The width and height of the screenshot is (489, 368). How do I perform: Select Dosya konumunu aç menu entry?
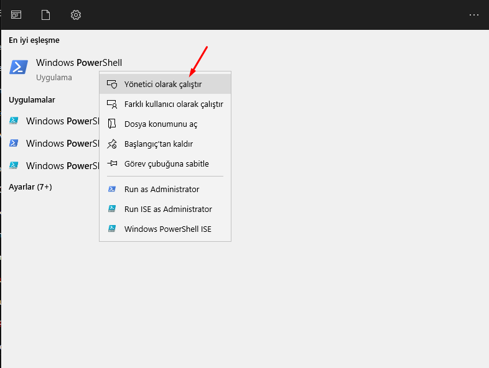coord(165,124)
